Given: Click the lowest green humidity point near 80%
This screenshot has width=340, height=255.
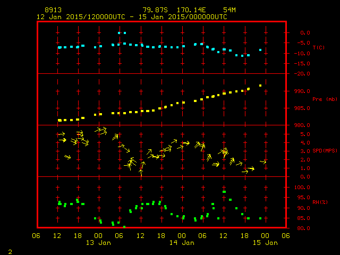Looking at the screenshot, I should pyautogui.click(x=124, y=227).
